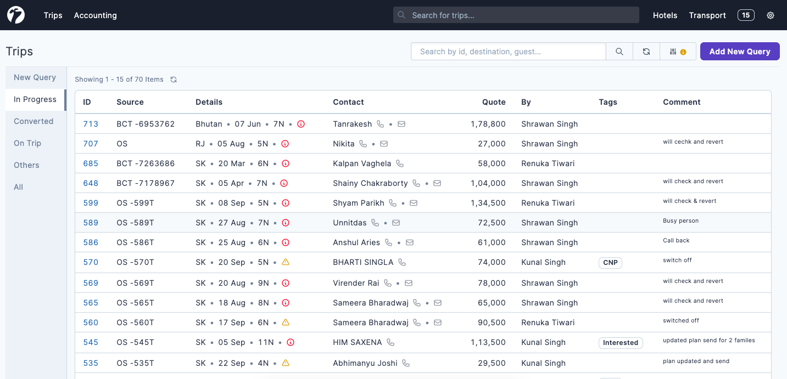Screen dimensions: 787x379
Task: Click the refresh icon beside 'Showing 1 - 15'
Action: (x=174, y=79)
